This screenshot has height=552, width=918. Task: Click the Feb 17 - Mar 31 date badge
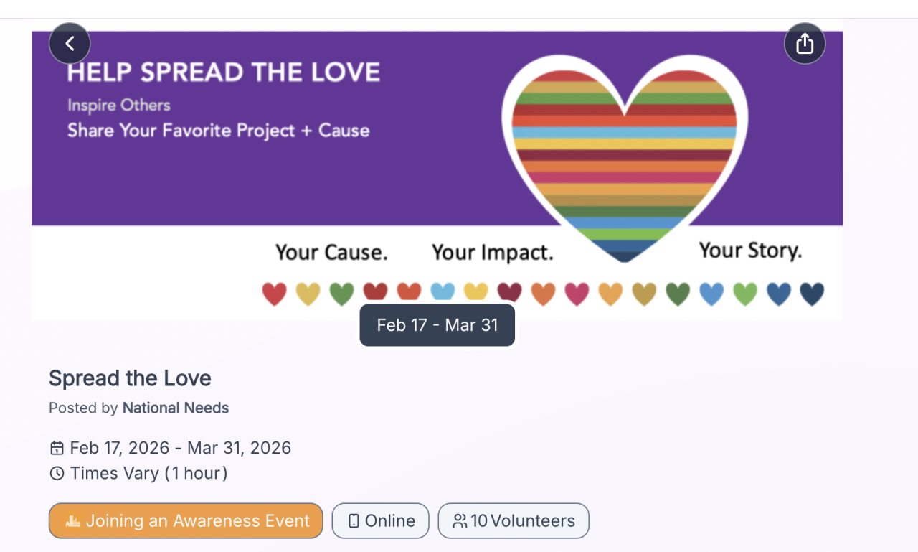(x=437, y=325)
